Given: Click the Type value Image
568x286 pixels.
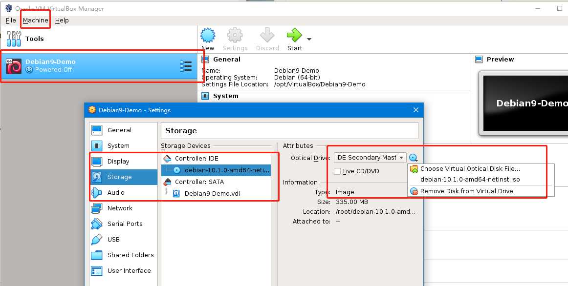Looking at the screenshot, I should (345, 192).
